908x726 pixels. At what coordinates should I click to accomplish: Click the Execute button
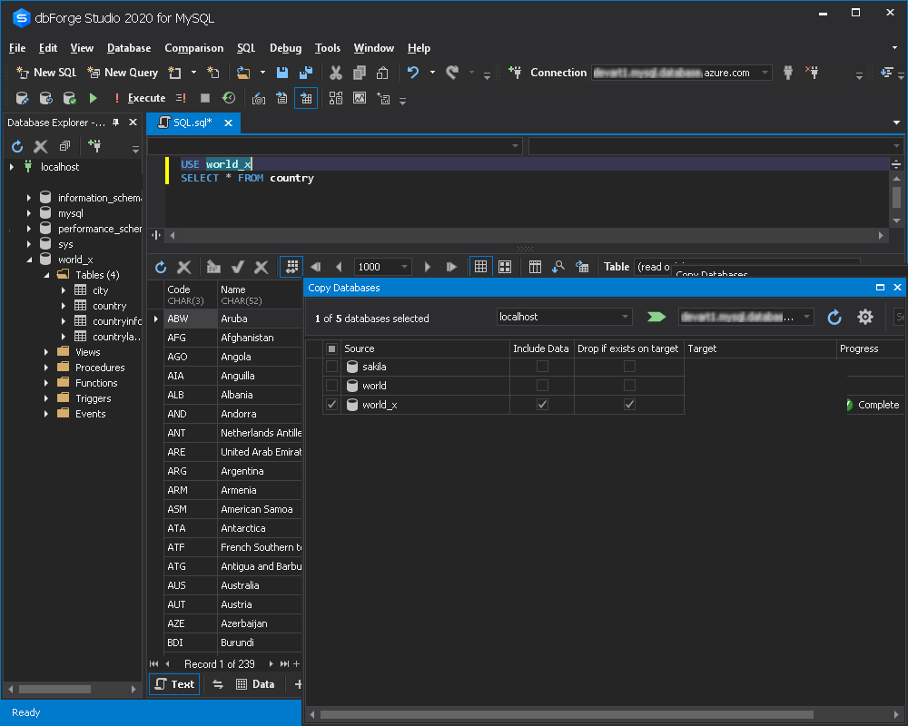pyautogui.click(x=140, y=98)
